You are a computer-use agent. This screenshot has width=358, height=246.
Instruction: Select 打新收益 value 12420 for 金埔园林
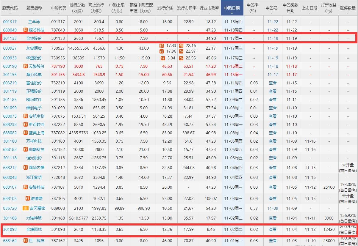coord(329,229)
